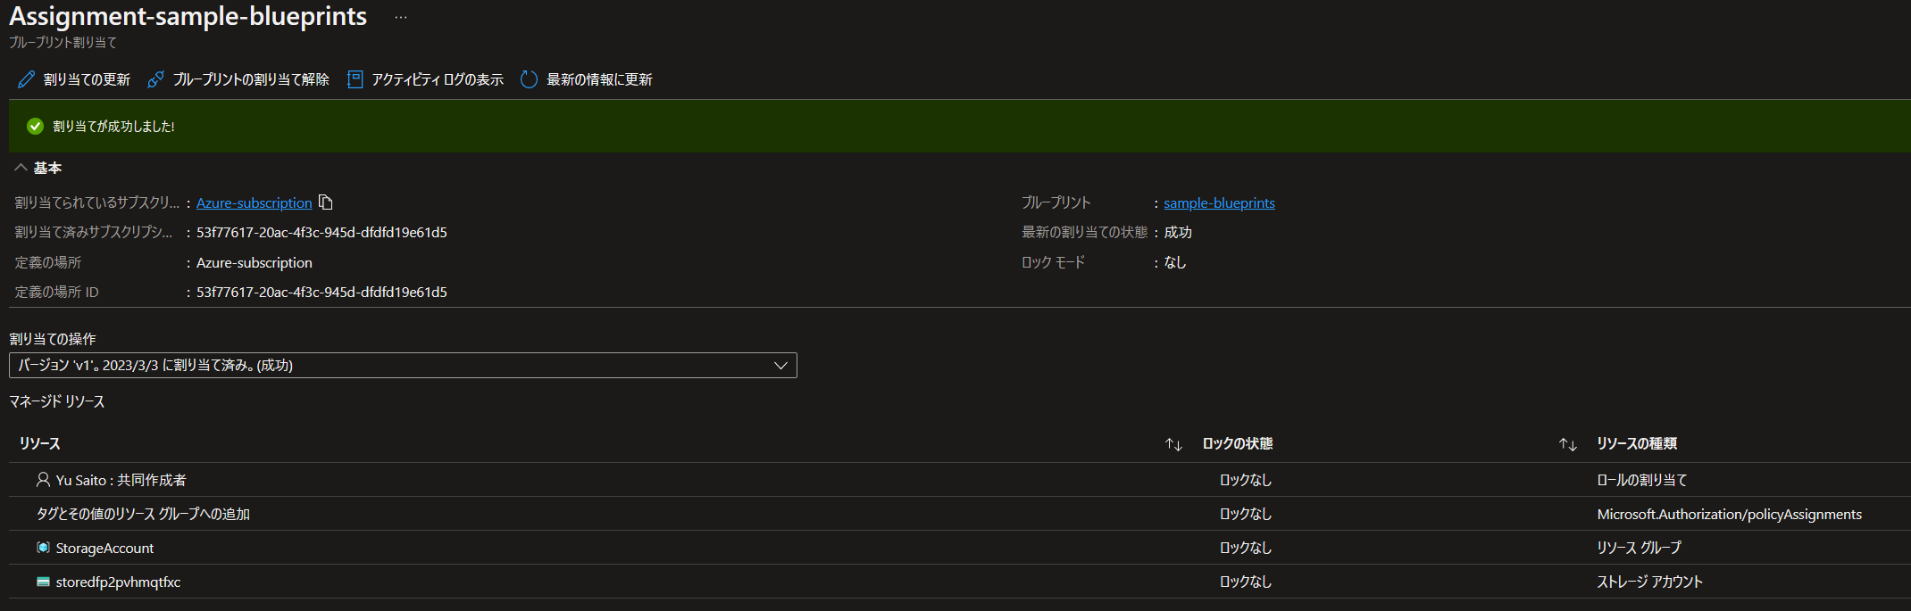
Task: Click the green success check icon
Action: coord(36,126)
